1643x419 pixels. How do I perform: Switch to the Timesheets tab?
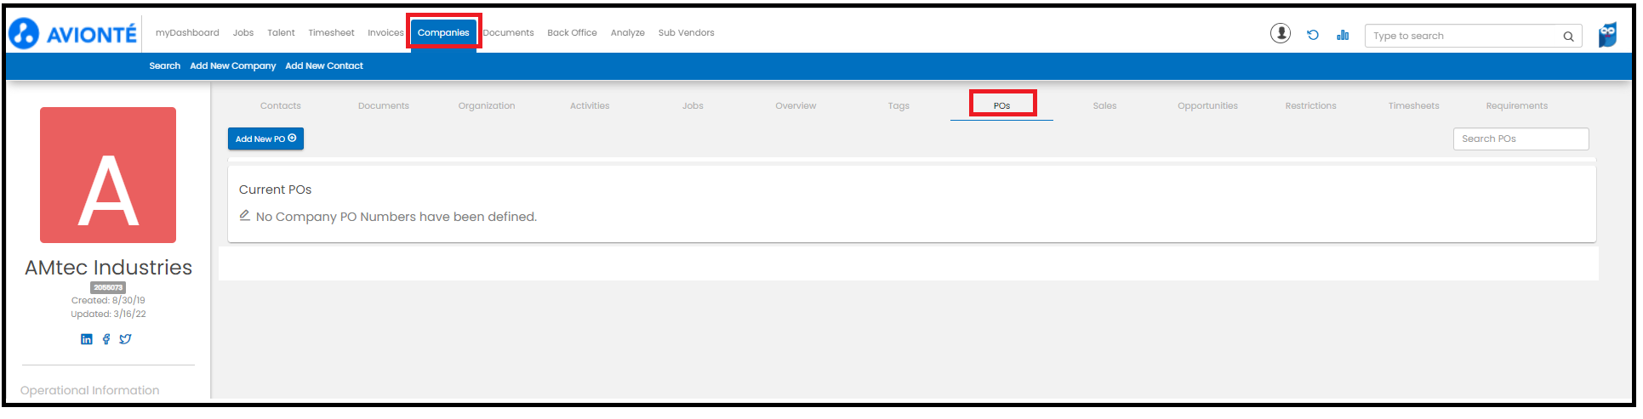click(x=1413, y=106)
